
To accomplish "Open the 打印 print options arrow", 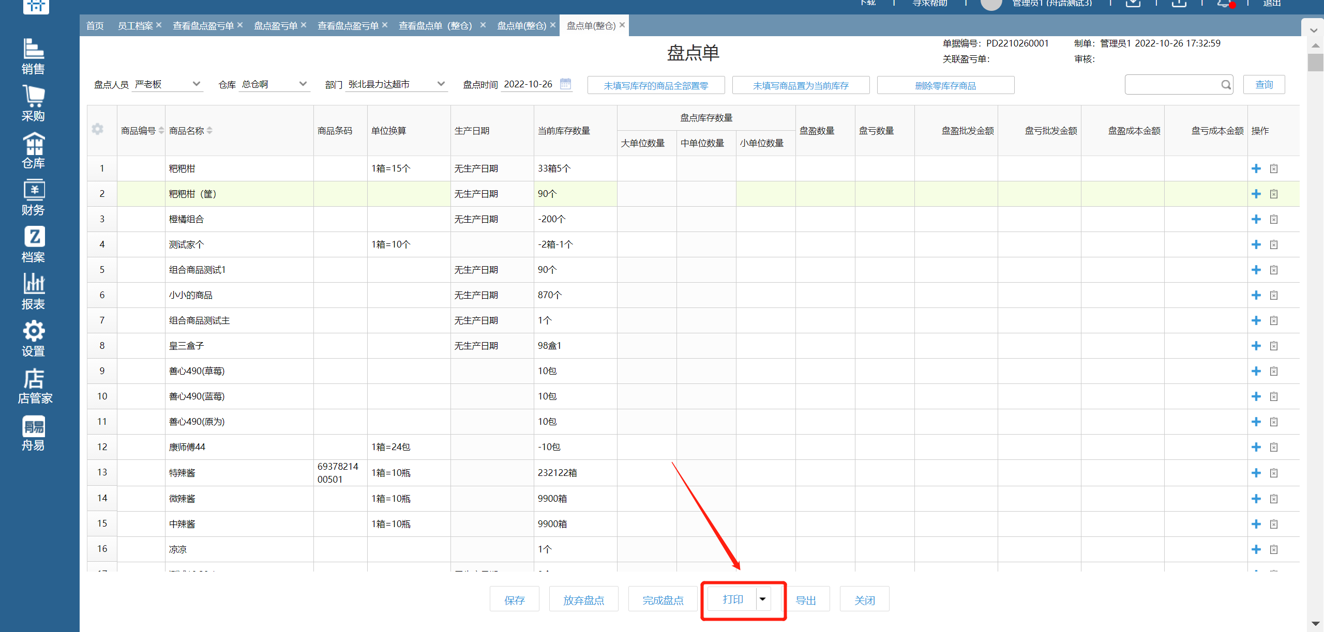I will click(763, 599).
